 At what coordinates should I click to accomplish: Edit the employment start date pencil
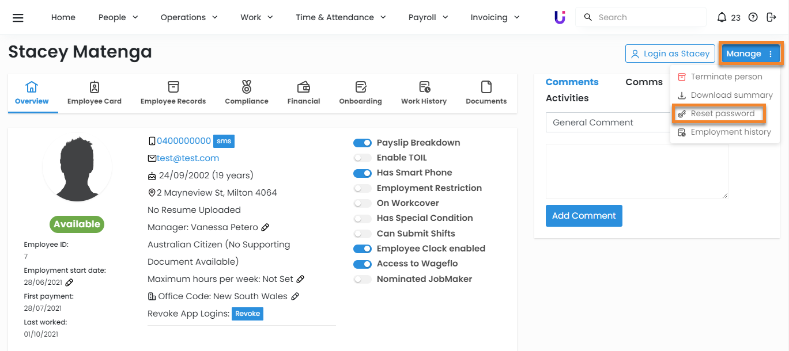[69, 283]
